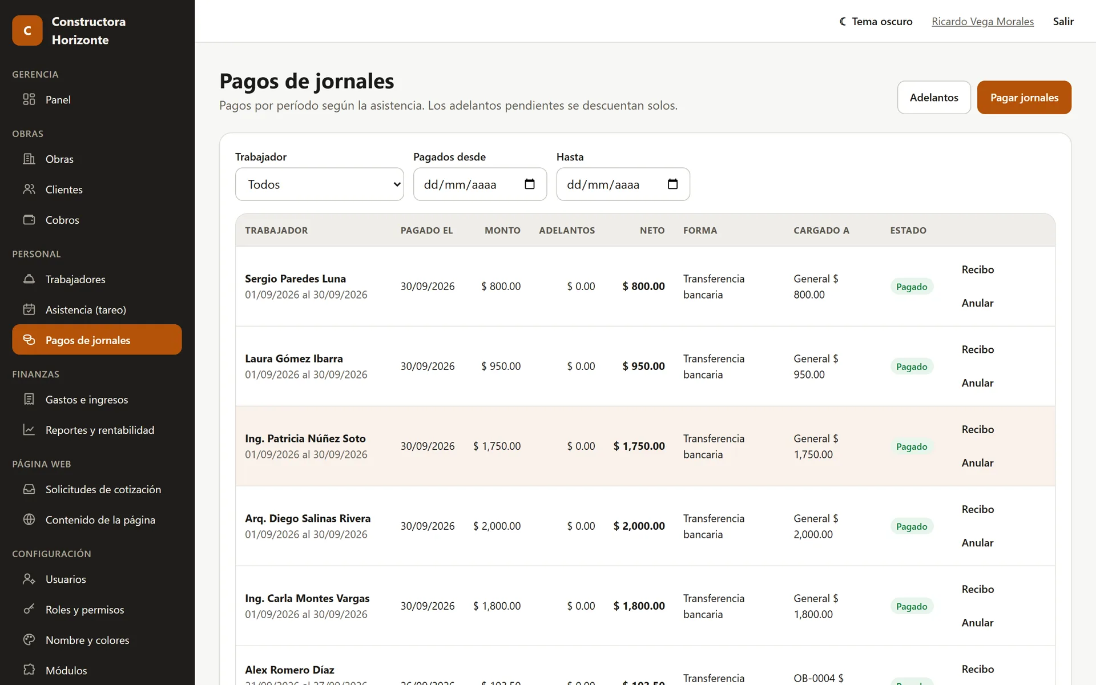1096x685 pixels.
Task: Click the name Alex Romero Díaz
Action: click(289, 670)
